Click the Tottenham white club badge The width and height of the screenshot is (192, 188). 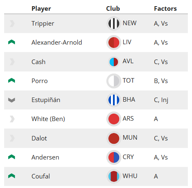[114, 81]
